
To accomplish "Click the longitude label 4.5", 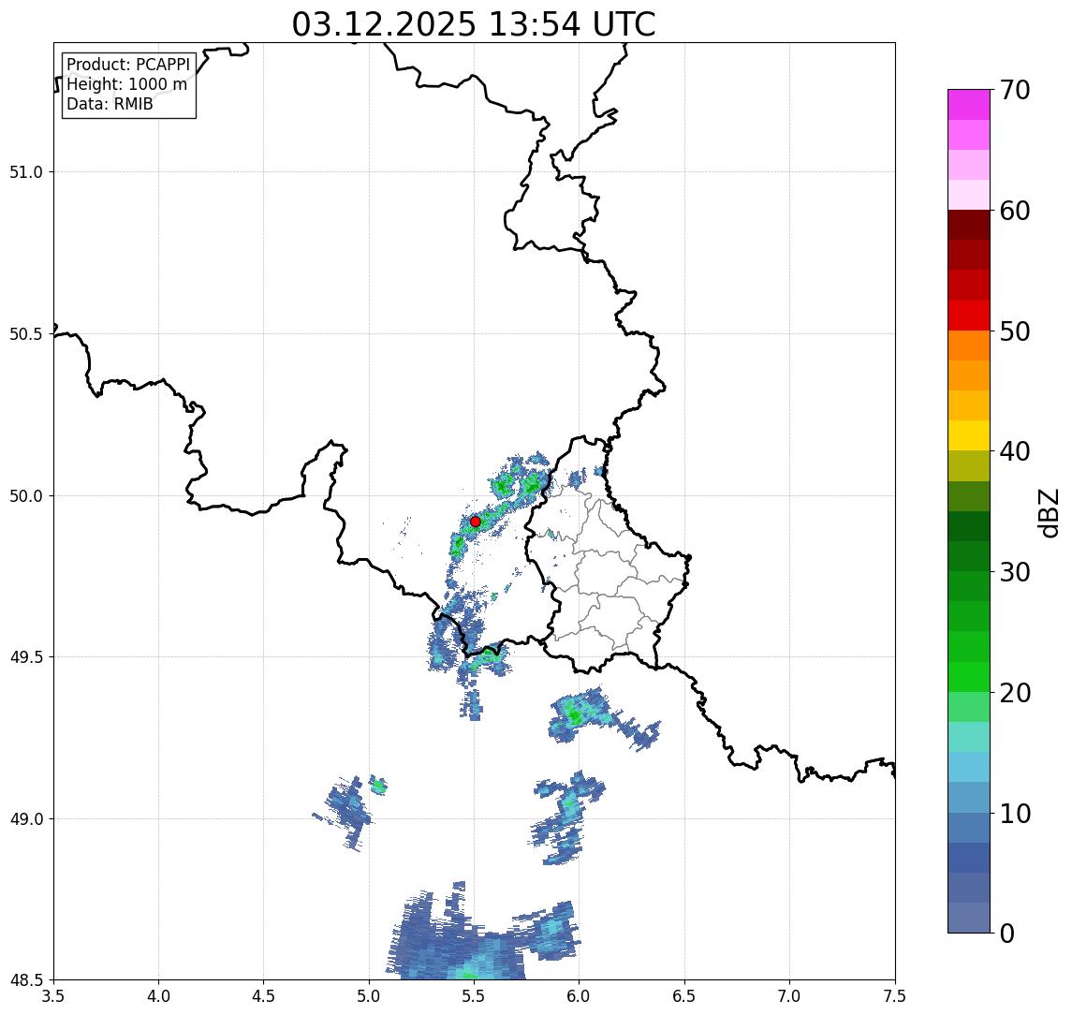I will click(264, 995).
